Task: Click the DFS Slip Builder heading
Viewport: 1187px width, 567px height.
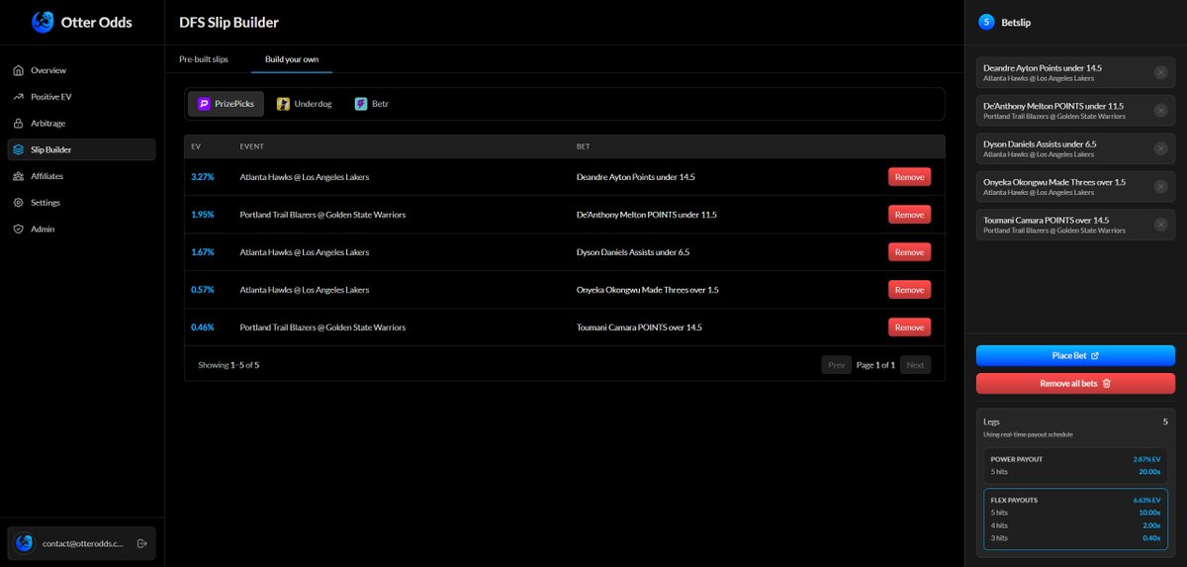Action: 228,22
